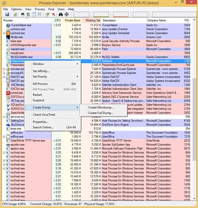Viewport: 198px width, 208px height.
Task: Click the MySQLNotifier.exe process icon
Action: [x=8, y=57]
